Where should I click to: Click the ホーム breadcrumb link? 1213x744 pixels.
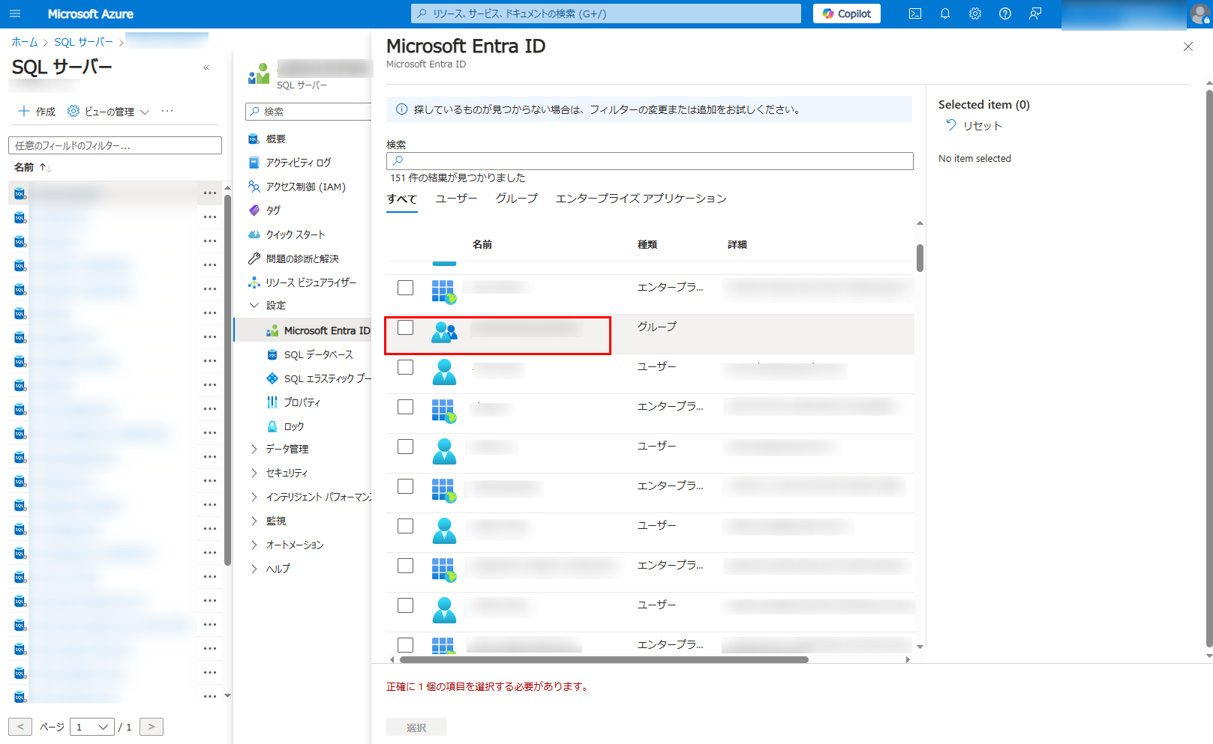tap(25, 42)
